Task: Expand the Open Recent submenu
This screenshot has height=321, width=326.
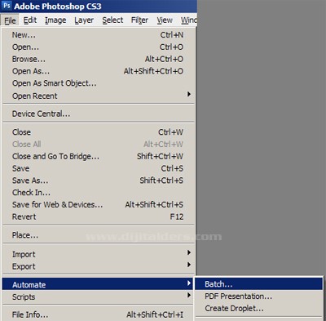Action: [x=98, y=96]
